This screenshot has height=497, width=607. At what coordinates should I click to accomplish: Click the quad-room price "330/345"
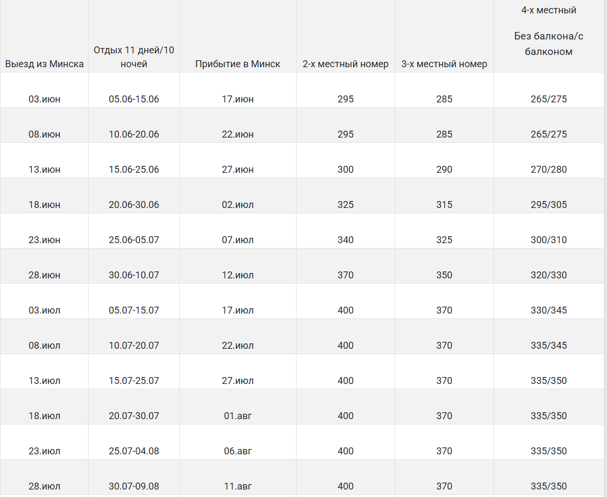tap(549, 310)
